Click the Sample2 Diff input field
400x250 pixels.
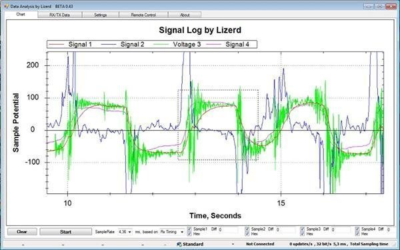pos(286,229)
